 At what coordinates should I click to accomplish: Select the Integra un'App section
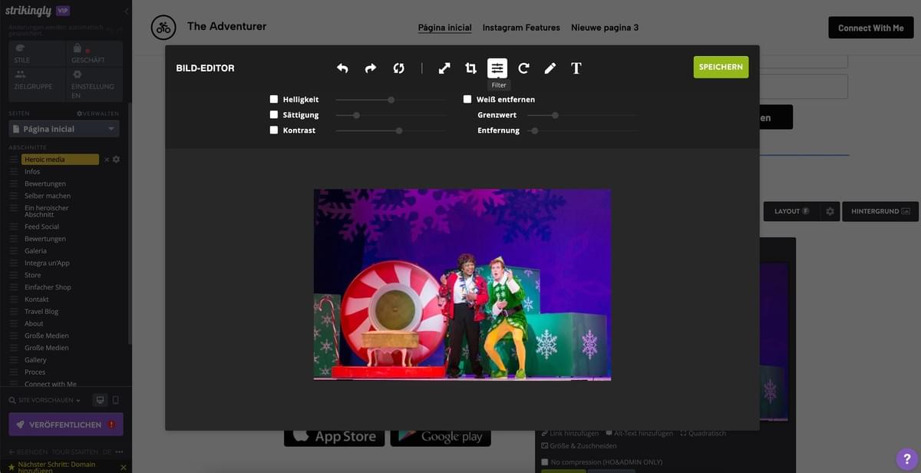click(47, 263)
